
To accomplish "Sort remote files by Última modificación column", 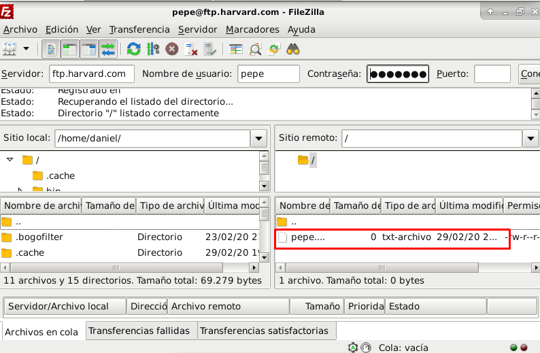I will click(469, 205).
